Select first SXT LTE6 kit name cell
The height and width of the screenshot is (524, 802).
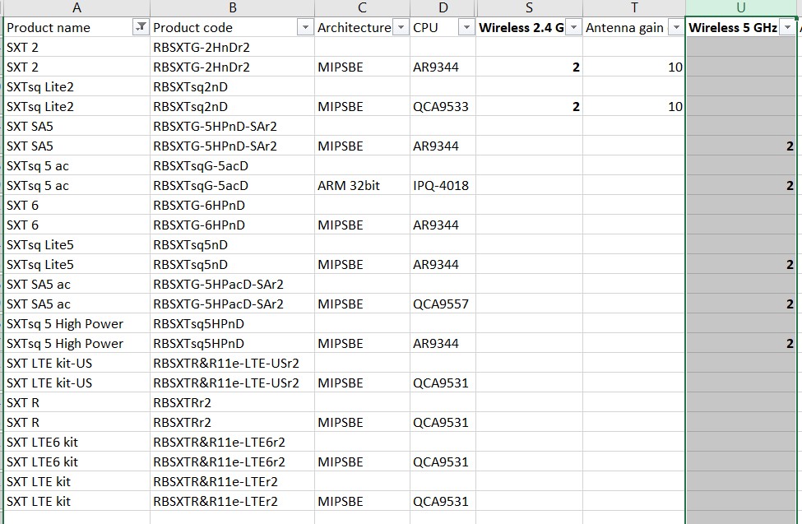tap(76, 442)
